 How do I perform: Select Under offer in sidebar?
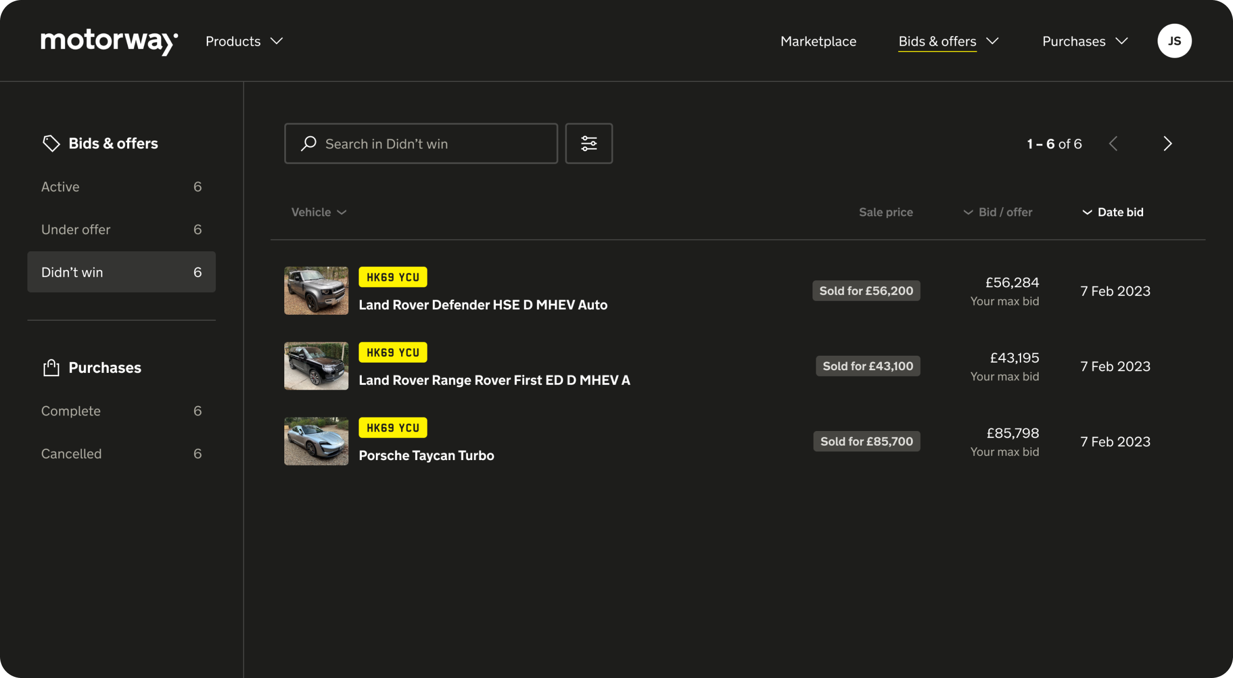tap(122, 229)
